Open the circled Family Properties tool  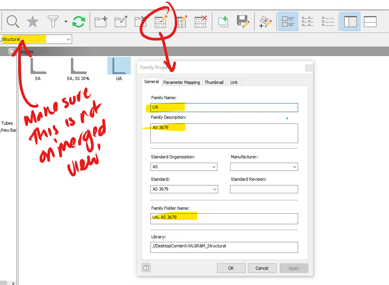pyautogui.click(x=160, y=22)
